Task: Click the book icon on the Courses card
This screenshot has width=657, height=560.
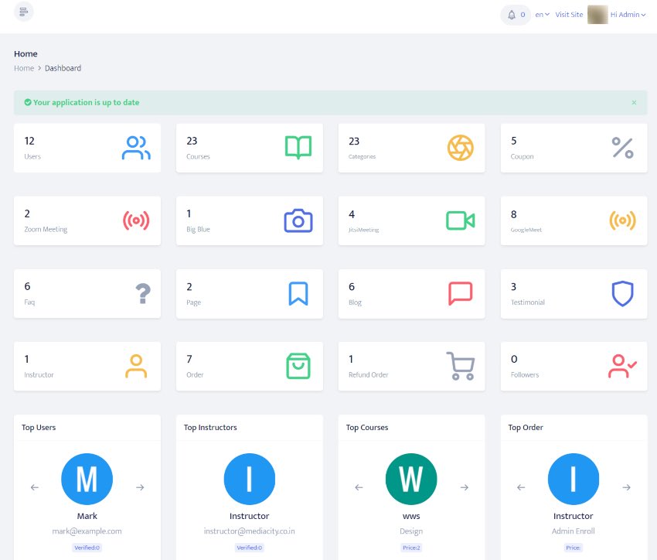Action: 299,146
